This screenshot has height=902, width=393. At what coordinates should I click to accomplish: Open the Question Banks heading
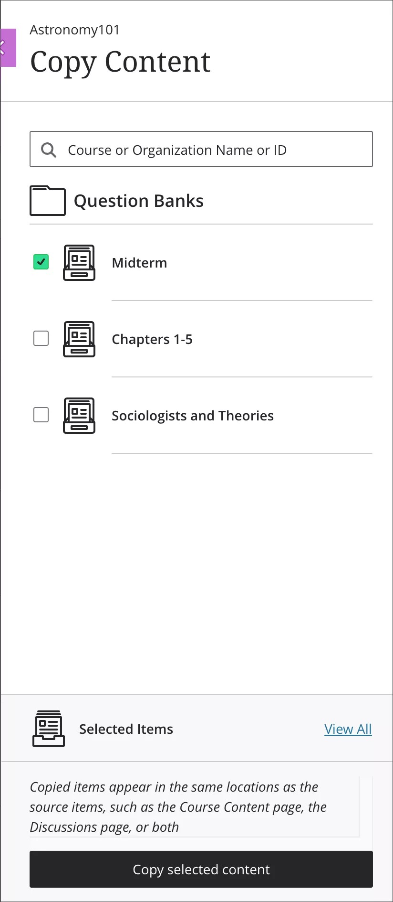(138, 201)
